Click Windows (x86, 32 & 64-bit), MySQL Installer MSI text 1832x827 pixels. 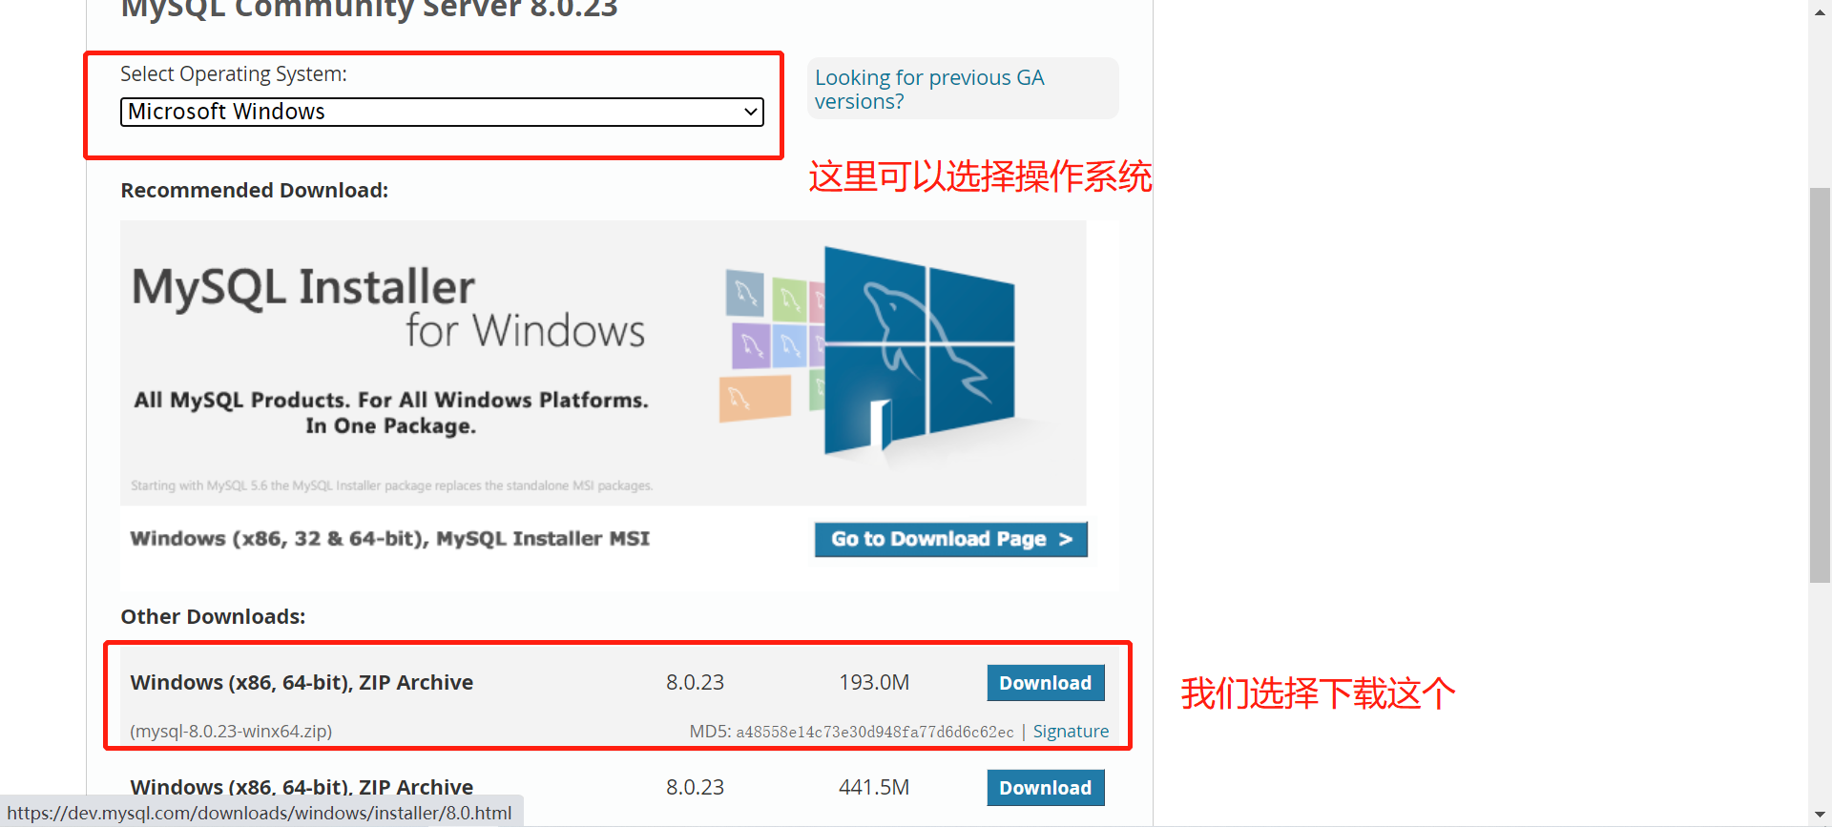click(x=390, y=539)
